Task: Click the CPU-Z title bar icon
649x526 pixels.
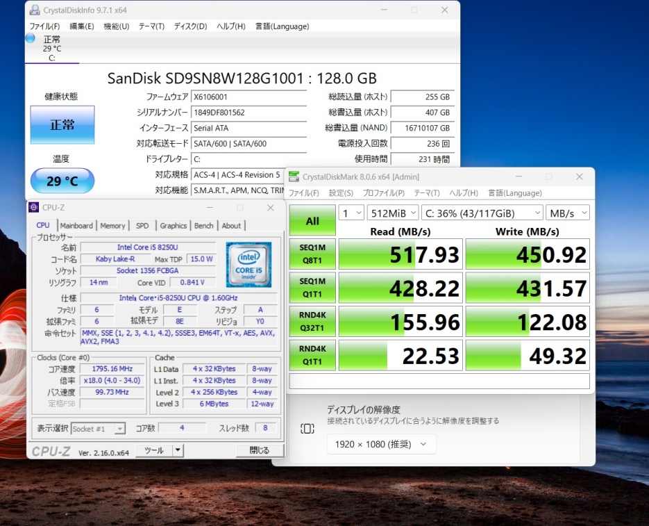Action: 34,207
